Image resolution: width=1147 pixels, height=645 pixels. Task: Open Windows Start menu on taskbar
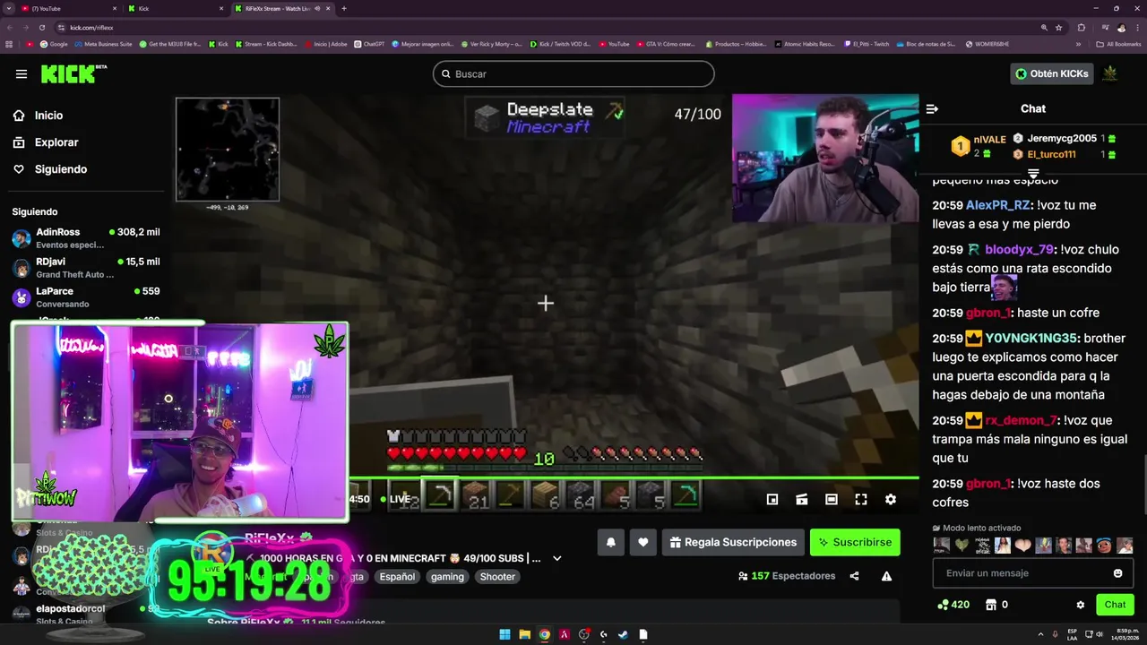click(505, 634)
